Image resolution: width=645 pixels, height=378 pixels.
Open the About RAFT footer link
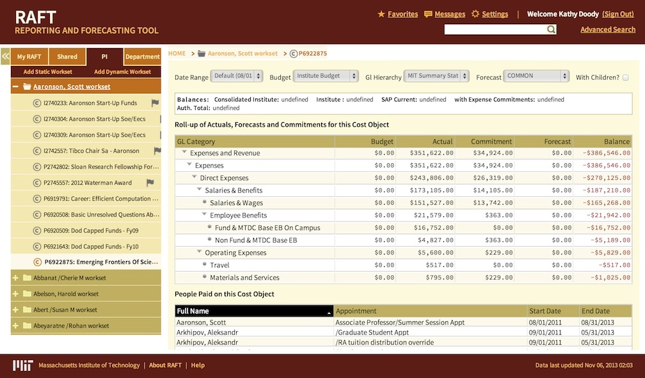point(165,365)
